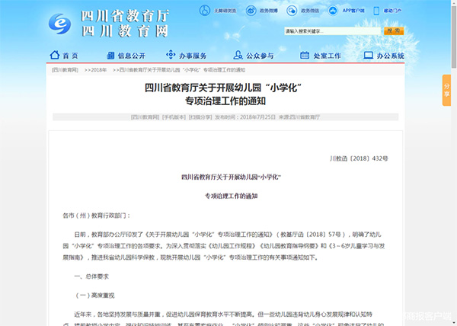Click the 发布时间：2018年7月25日 text
This screenshot has width=457, height=326.
click(245, 117)
